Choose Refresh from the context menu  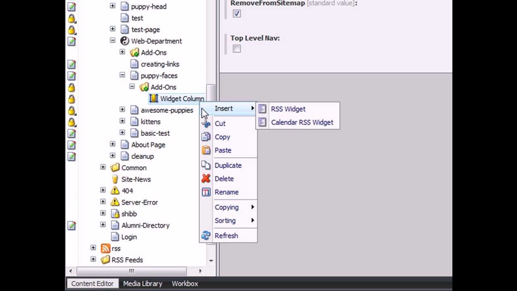[228, 236]
